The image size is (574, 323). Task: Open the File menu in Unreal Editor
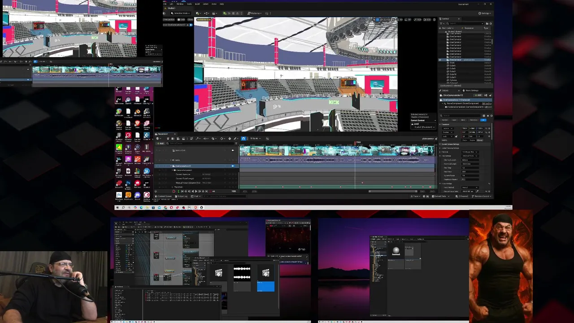tap(165, 4)
